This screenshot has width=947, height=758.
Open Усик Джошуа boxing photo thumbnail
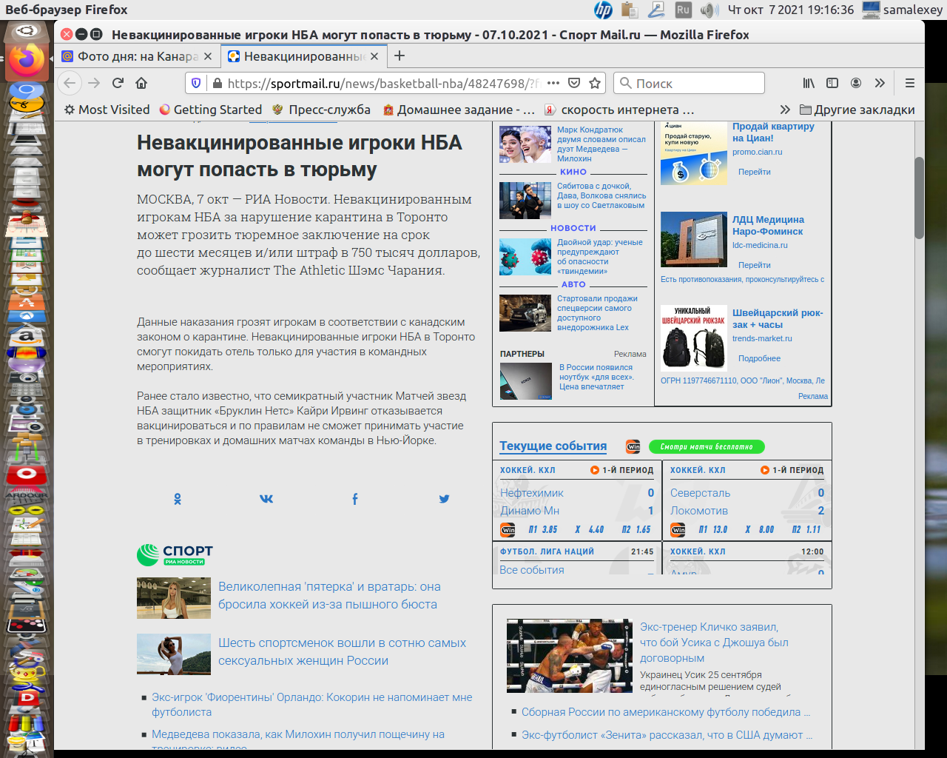coord(570,656)
